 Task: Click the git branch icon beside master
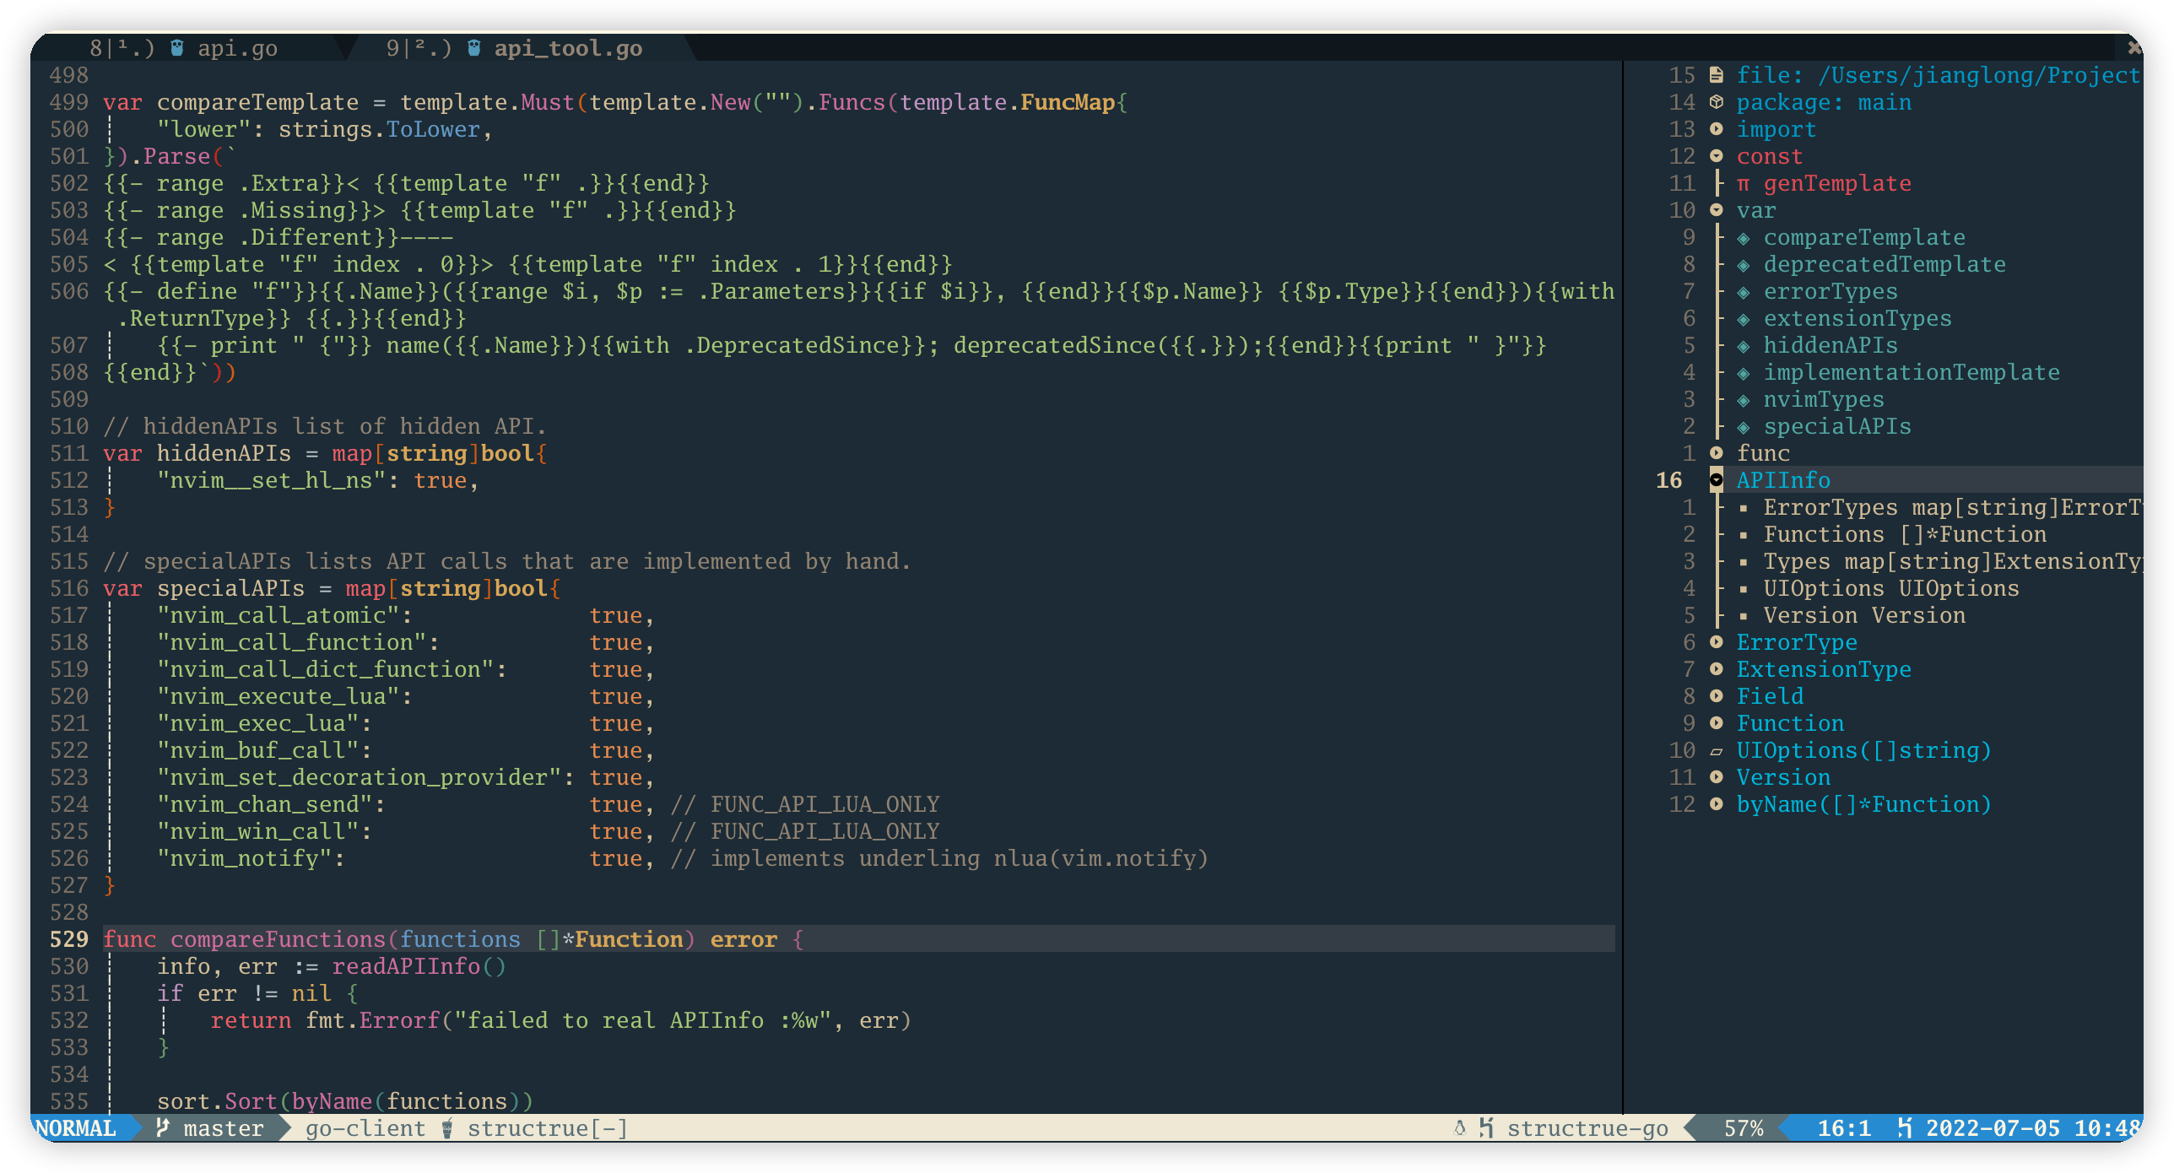(x=163, y=1127)
